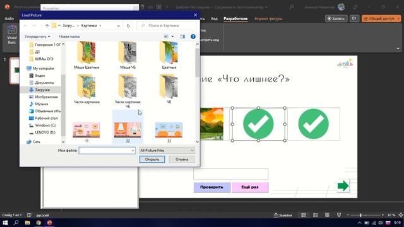Switch to reading view icon
The width and height of the screenshot is (404, 227).
point(327,215)
